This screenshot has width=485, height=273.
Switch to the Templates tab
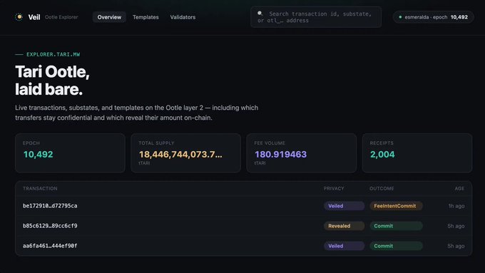click(x=145, y=17)
